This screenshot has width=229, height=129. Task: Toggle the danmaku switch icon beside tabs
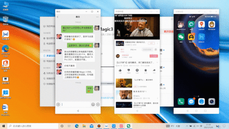(x=156, y=50)
